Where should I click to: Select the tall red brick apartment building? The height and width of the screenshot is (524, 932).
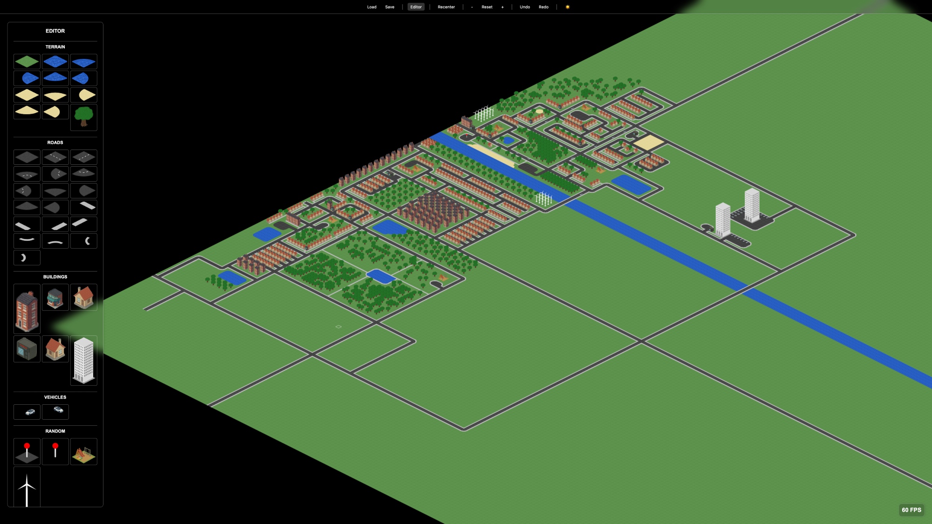click(x=27, y=310)
